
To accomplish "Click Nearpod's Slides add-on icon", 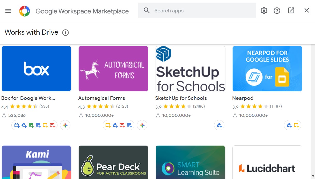I will pos(297,125).
